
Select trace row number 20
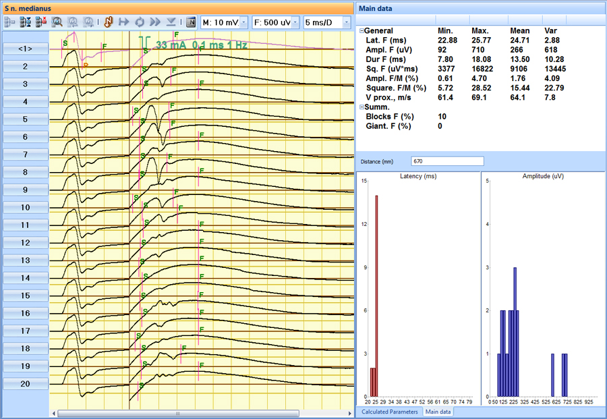[x=25, y=384]
